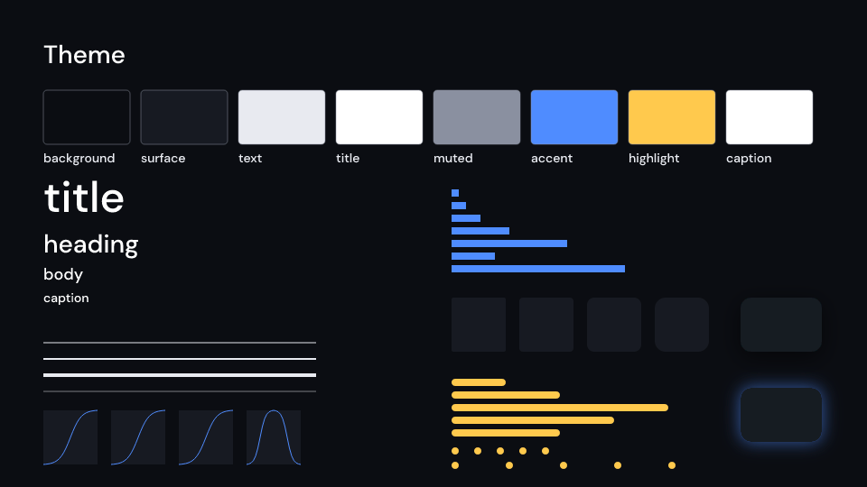Click the white swatch above the "title" label
The image size is (867, 487).
pos(379,117)
